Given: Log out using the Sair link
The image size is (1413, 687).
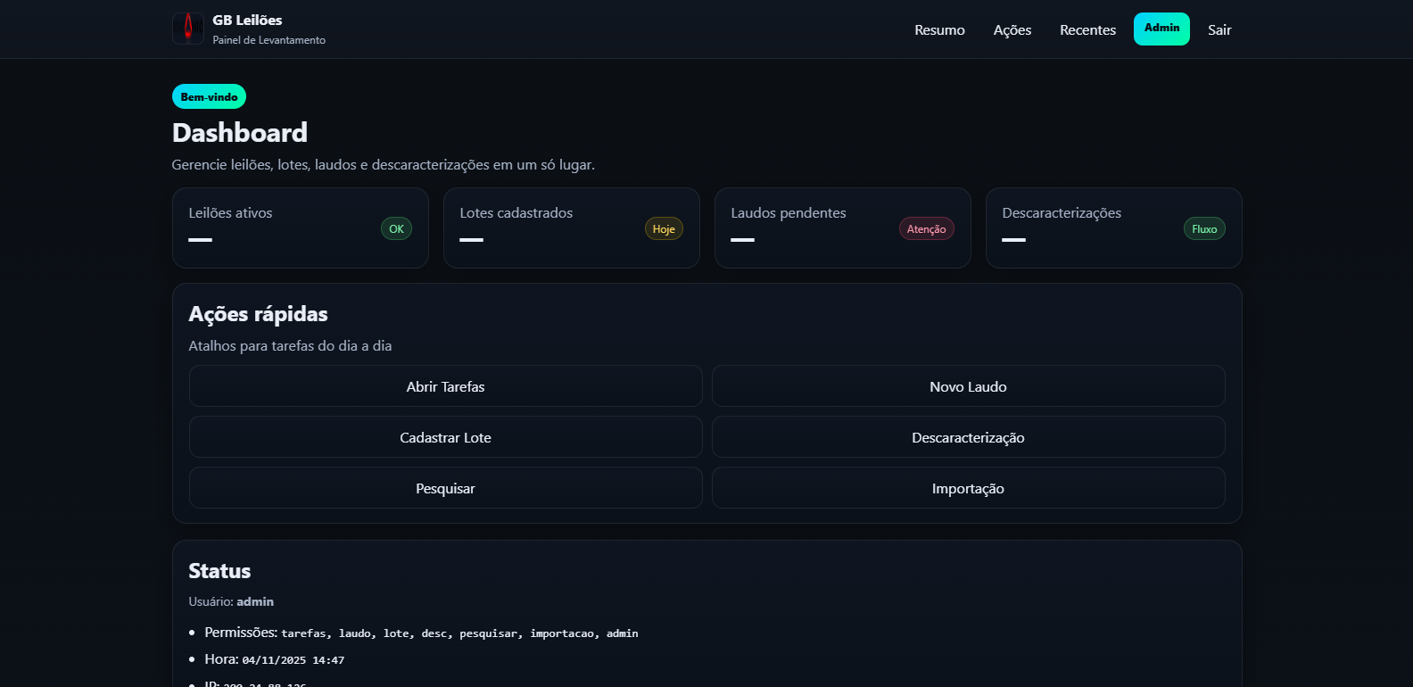Looking at the screenshot, I should point(1219,29).
